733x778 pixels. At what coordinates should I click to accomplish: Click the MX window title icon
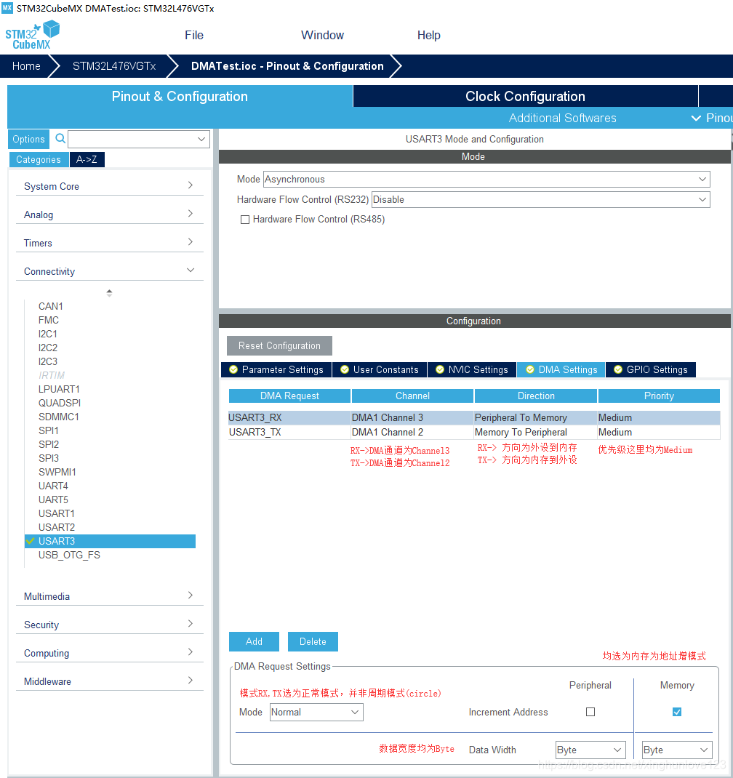(x=7, y=8)
